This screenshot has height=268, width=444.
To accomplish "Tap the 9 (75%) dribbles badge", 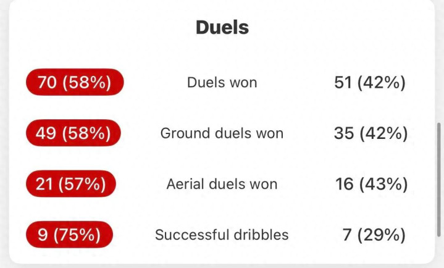I will 69,235.
